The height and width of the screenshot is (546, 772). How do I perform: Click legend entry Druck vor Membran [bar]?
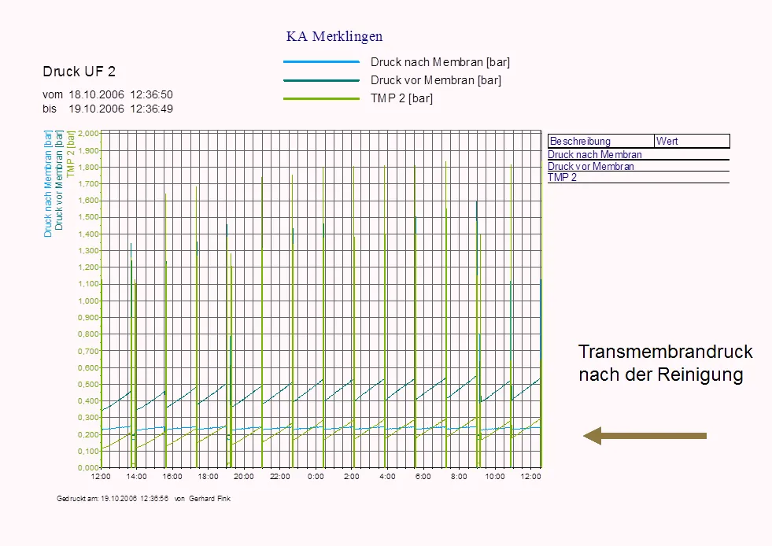point(436,80)
